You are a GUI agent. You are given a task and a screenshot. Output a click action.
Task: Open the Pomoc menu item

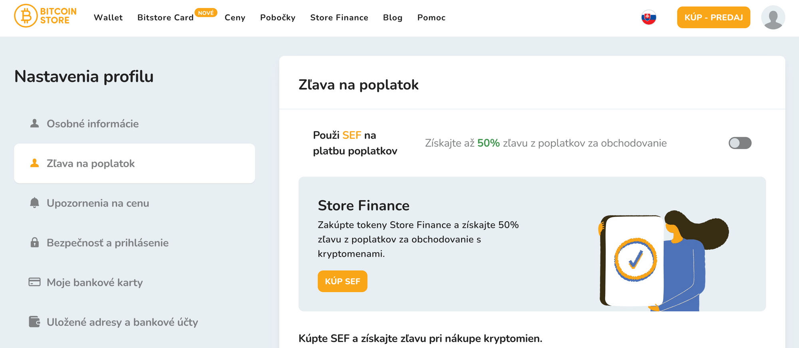431,18
